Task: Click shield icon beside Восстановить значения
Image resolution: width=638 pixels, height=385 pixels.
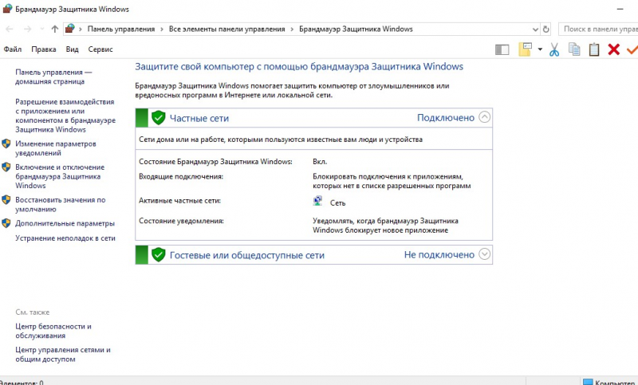Action: coord(6,199)
